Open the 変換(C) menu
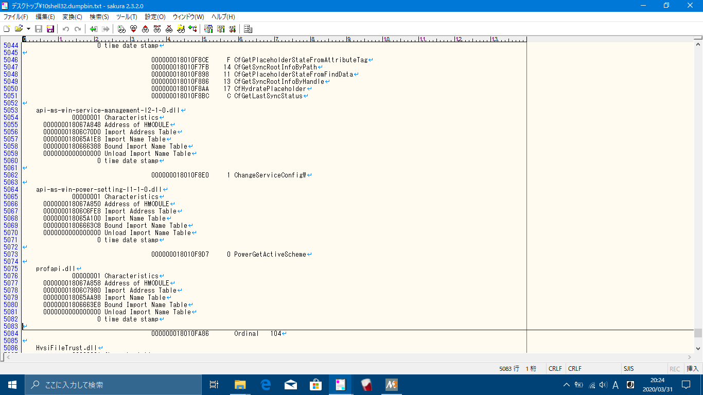The width and height of the screenshot is (703, 395). point(72,17)
